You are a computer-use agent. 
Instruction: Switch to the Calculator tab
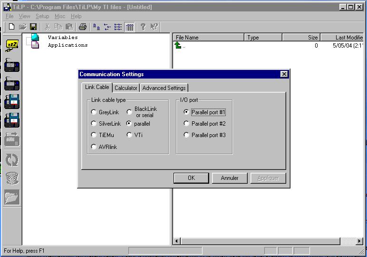coord(126,88)
